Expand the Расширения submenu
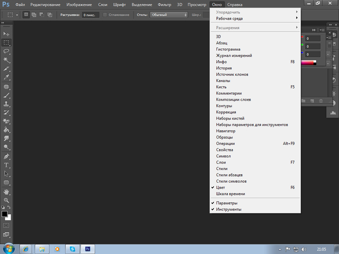Viewport: 339px width, 254px height. [255, 28]
